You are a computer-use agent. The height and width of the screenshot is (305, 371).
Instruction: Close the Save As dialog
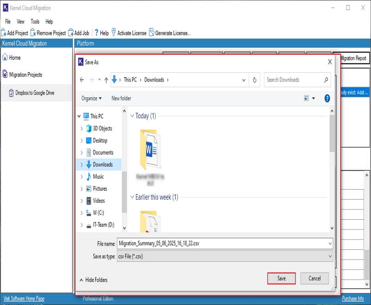[x=330, y=62]
